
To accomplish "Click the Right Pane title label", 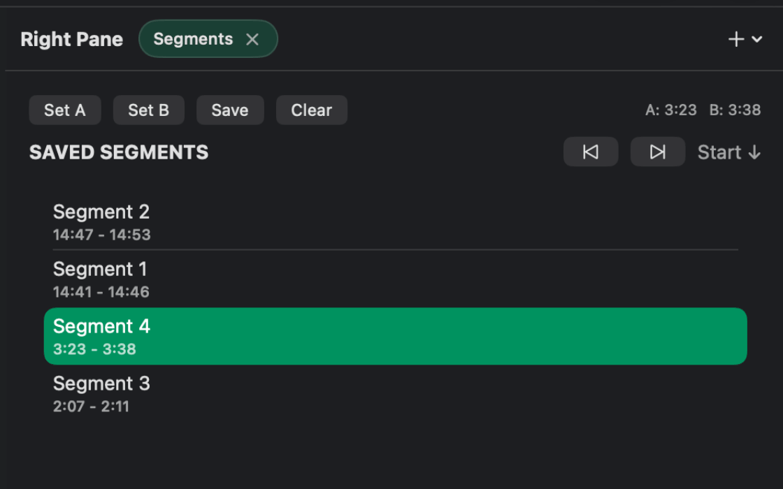I will click(71, 39).
